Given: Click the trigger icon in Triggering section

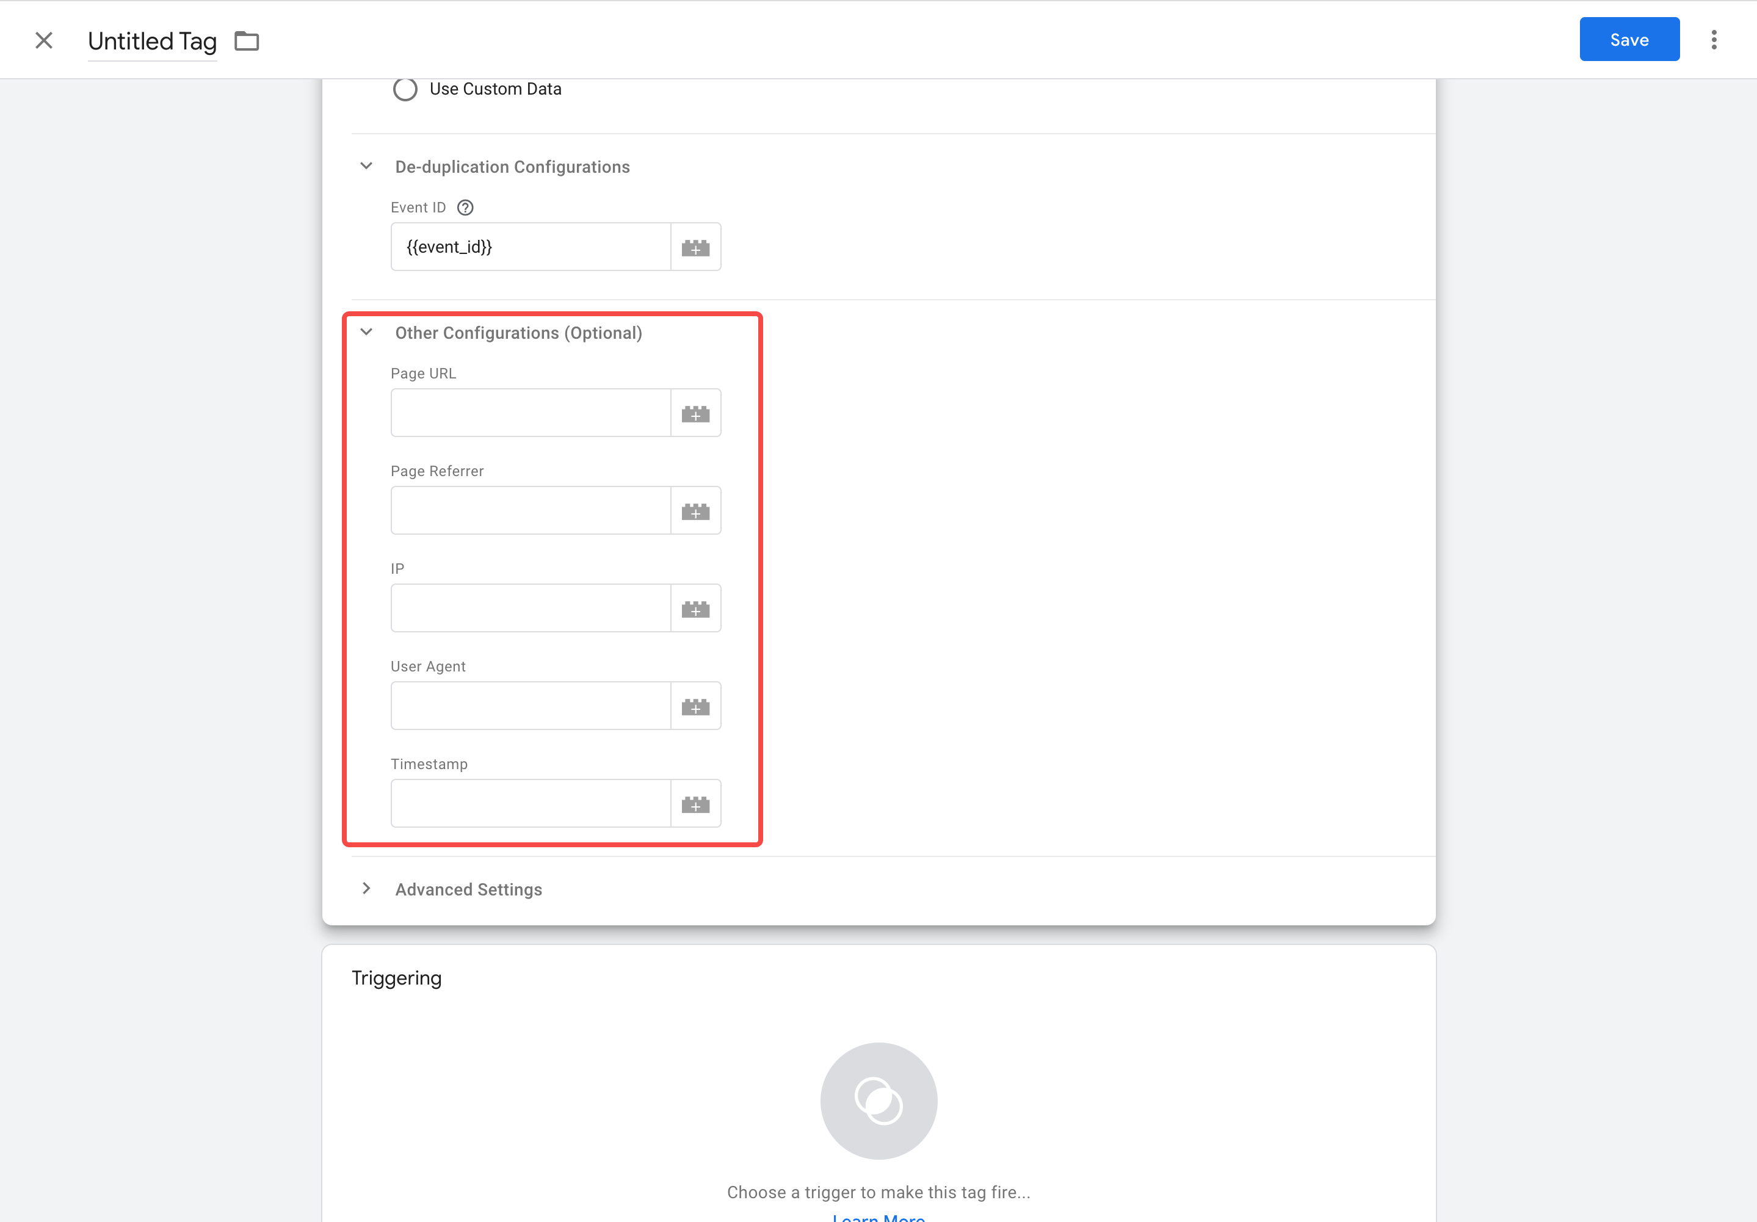Looking at the screenshot, I should click(x=878, y=1101).
